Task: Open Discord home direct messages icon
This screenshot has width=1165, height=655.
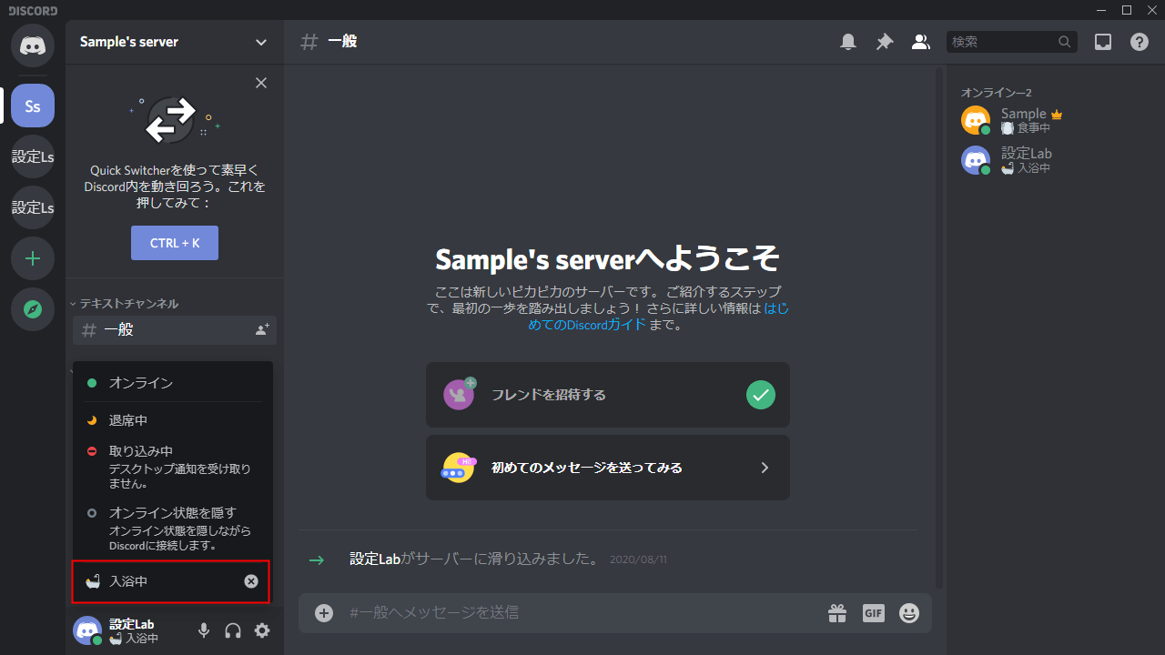Action: pyautogui.click(x=33, y=45)
